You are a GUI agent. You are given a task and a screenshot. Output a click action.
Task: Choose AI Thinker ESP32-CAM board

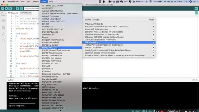click(61, 6)
